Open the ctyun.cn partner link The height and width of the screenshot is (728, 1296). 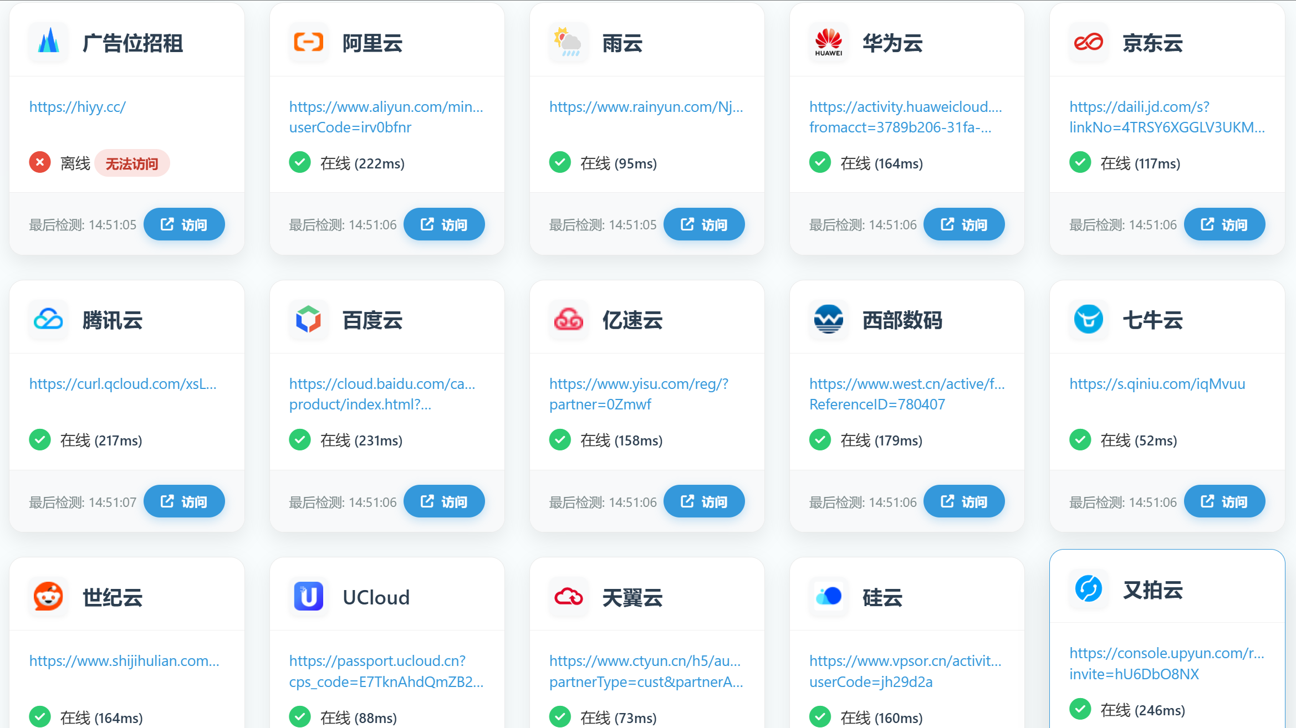pyautogui.click(x=646, y=671)
